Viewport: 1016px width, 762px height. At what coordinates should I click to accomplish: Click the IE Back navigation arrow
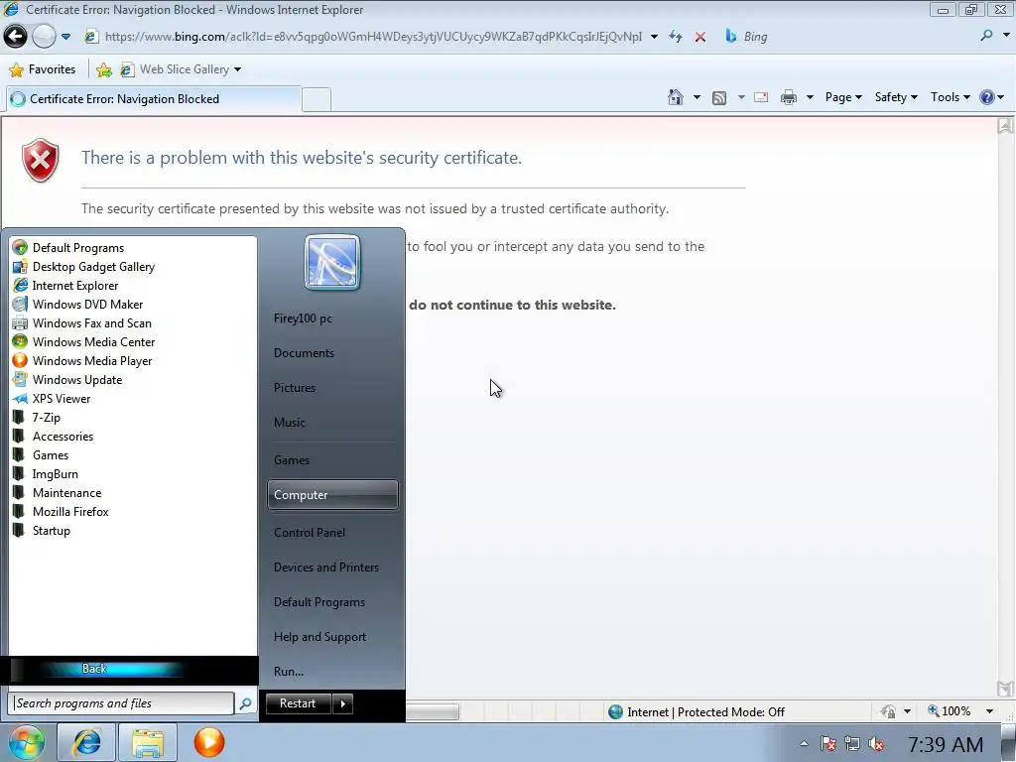coord(16,37)
